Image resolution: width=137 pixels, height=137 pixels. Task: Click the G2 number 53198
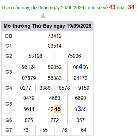click(x=35, y=56)
